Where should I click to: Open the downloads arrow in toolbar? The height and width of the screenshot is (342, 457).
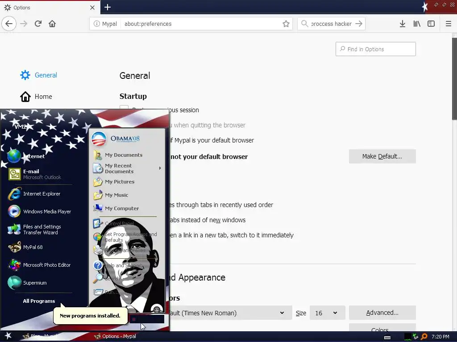coord(403,24)
